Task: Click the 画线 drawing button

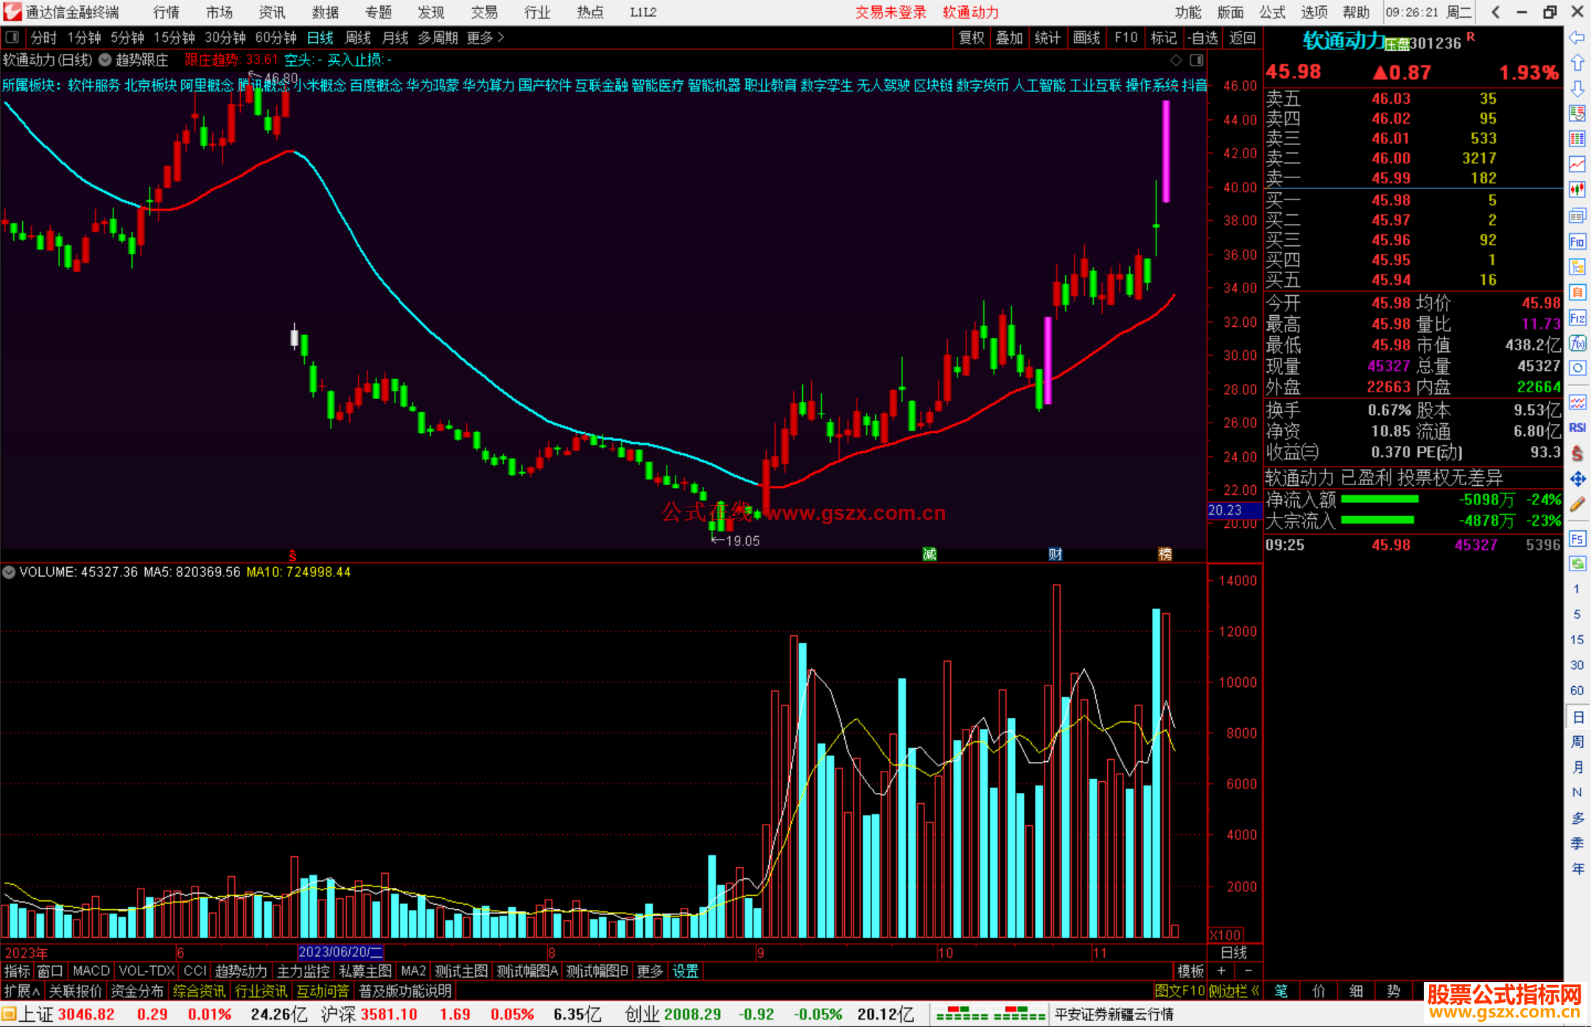Action: (1086, 38)
